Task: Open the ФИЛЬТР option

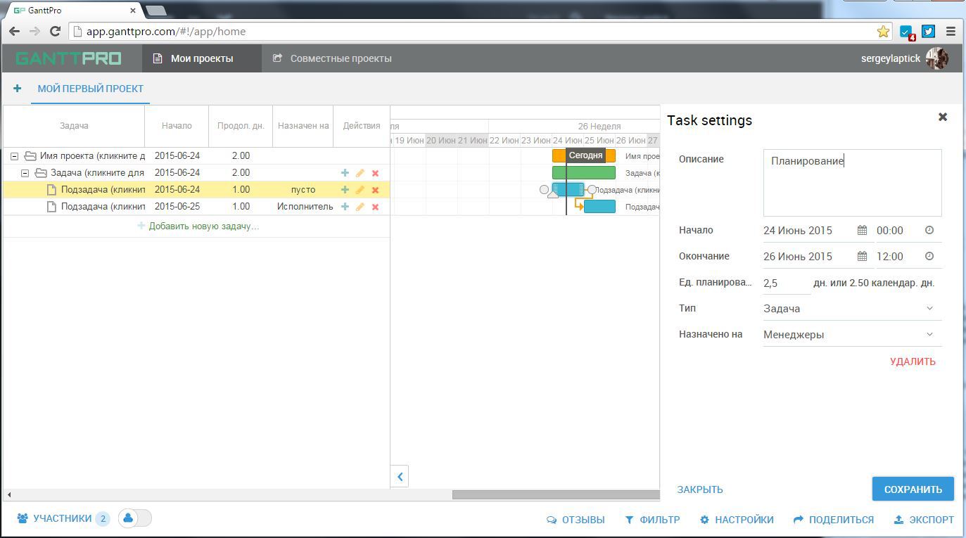Action: coord(652,520)
